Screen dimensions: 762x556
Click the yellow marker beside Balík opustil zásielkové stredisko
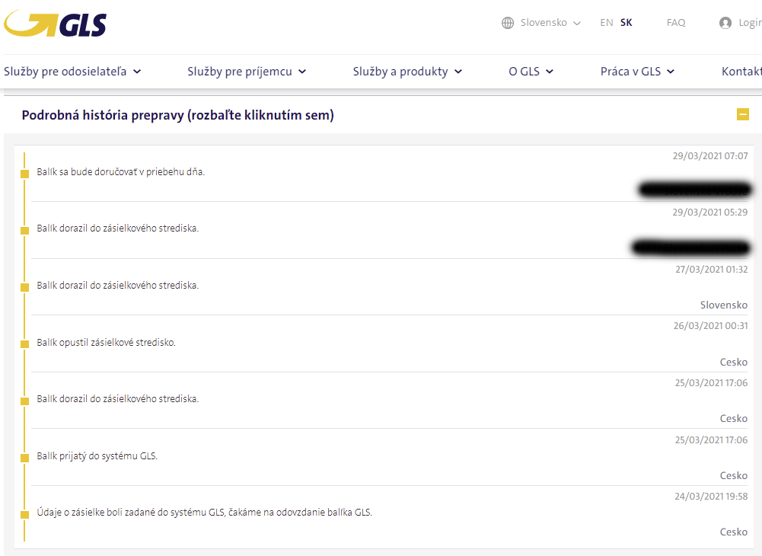click(x=24, y=344)
